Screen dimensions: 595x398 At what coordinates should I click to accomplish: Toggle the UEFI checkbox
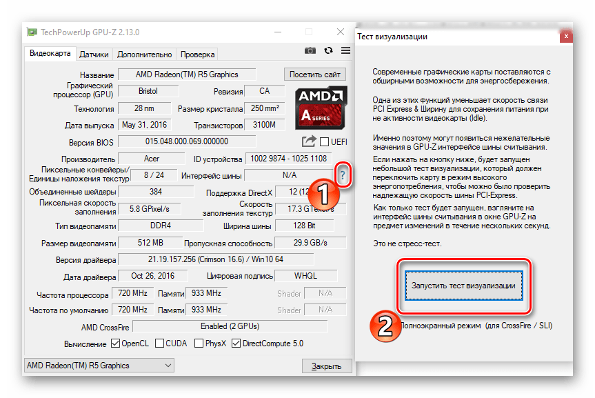click(325, 142)
